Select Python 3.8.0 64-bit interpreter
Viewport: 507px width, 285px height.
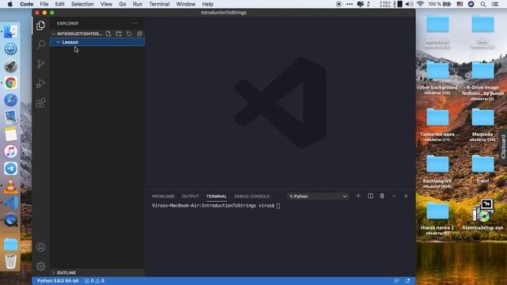(58, 281)
